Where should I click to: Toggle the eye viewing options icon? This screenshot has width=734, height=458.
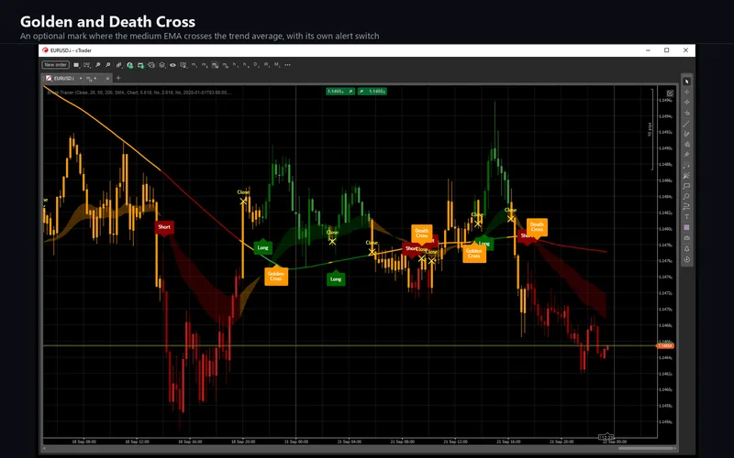tap(172, 65)
